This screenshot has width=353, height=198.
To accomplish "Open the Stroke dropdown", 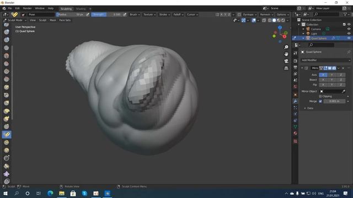I will point(164,15).
